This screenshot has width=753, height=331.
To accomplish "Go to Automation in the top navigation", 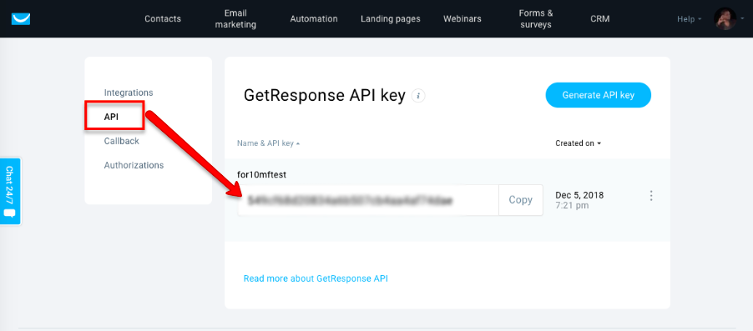I will click(x=314, y=18).
